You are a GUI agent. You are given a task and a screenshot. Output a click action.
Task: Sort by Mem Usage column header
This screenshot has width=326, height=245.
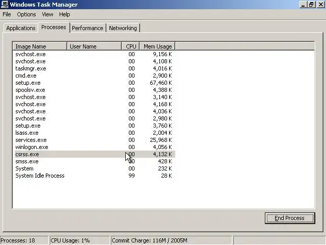(x=157, y=46)
